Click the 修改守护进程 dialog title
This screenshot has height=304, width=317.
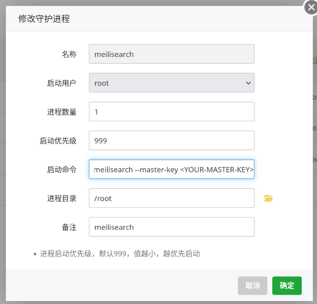click(44, 19)
